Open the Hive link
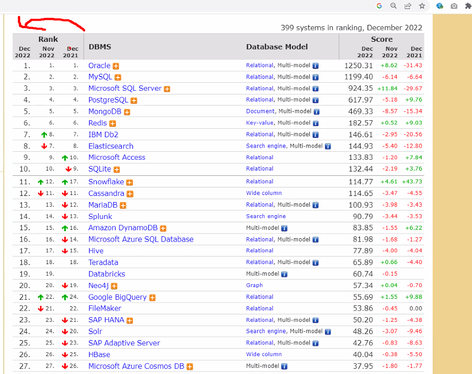 click(96, 251)
